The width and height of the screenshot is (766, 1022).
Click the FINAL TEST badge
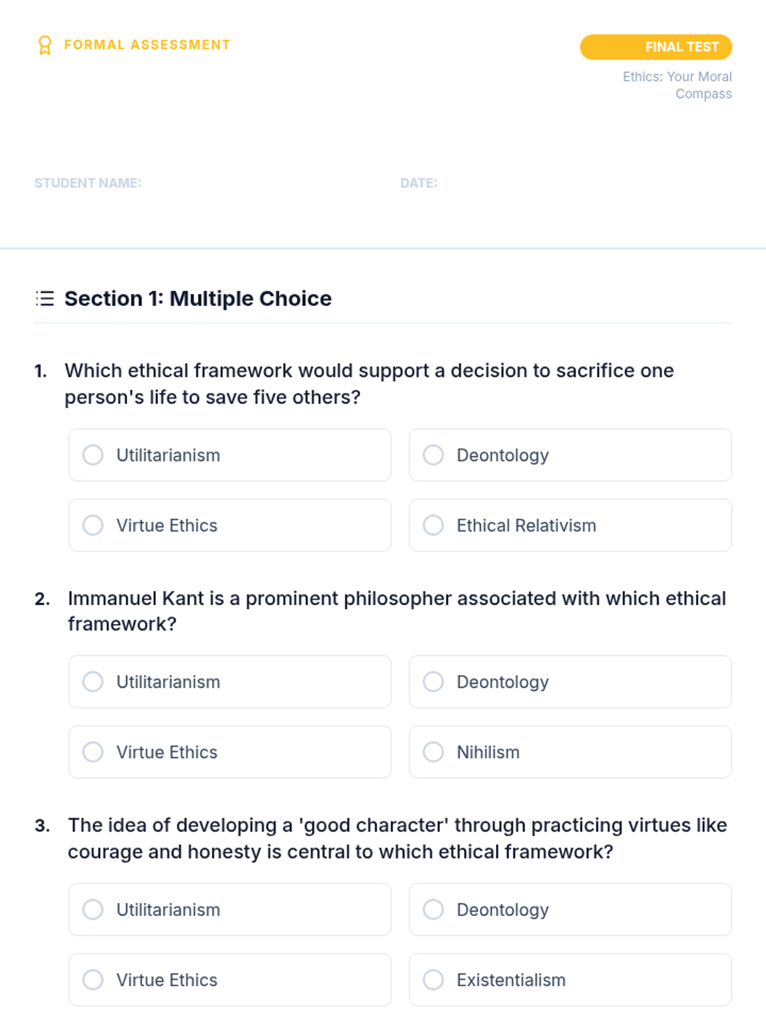[x=656, y=47]
